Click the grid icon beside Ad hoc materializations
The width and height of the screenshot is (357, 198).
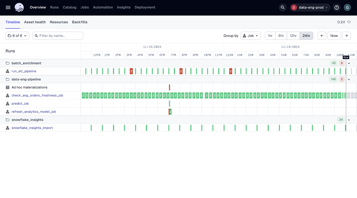point(7,87)
